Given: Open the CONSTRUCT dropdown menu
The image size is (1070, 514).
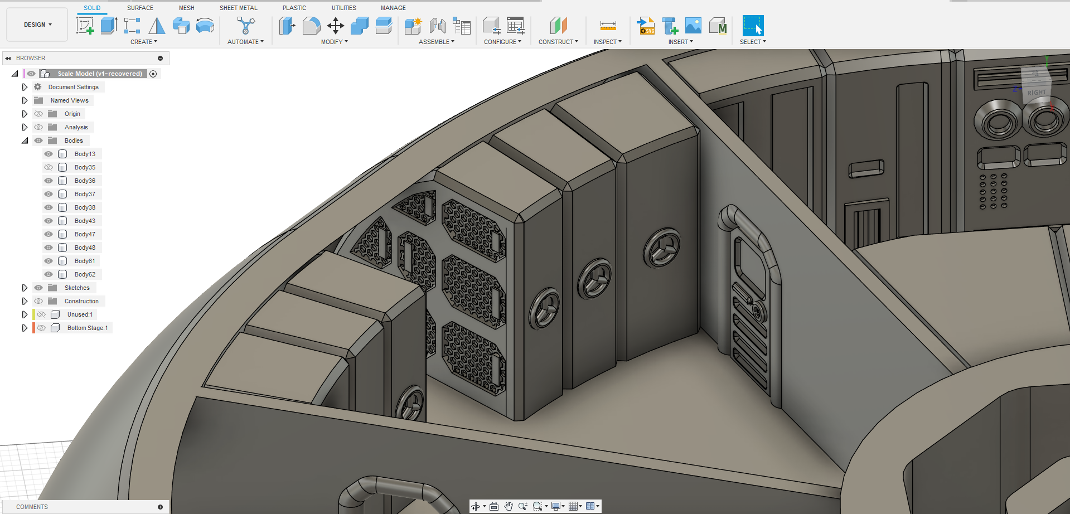Looking at the screenshot, I should pos(558,42).
